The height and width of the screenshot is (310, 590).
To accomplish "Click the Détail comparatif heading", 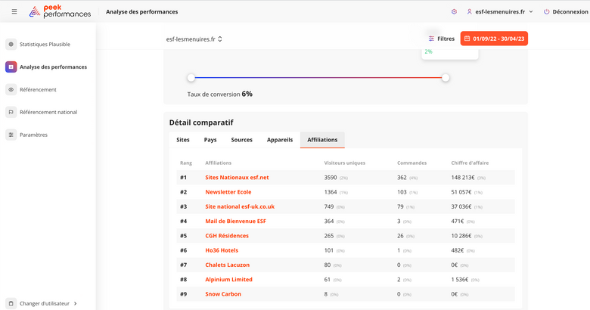I will (x=201, y=122).
